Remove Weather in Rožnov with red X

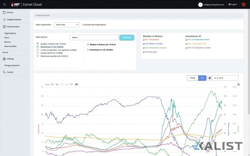click(88, 45)
